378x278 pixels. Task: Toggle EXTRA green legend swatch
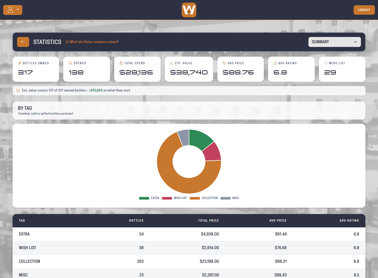click(144, 198)
